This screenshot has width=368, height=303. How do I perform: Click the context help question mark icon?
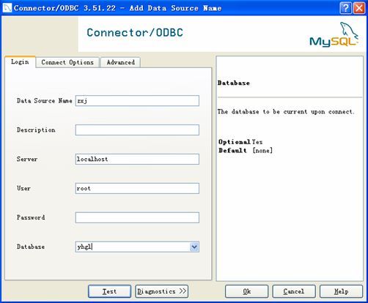tap(345, 8)
